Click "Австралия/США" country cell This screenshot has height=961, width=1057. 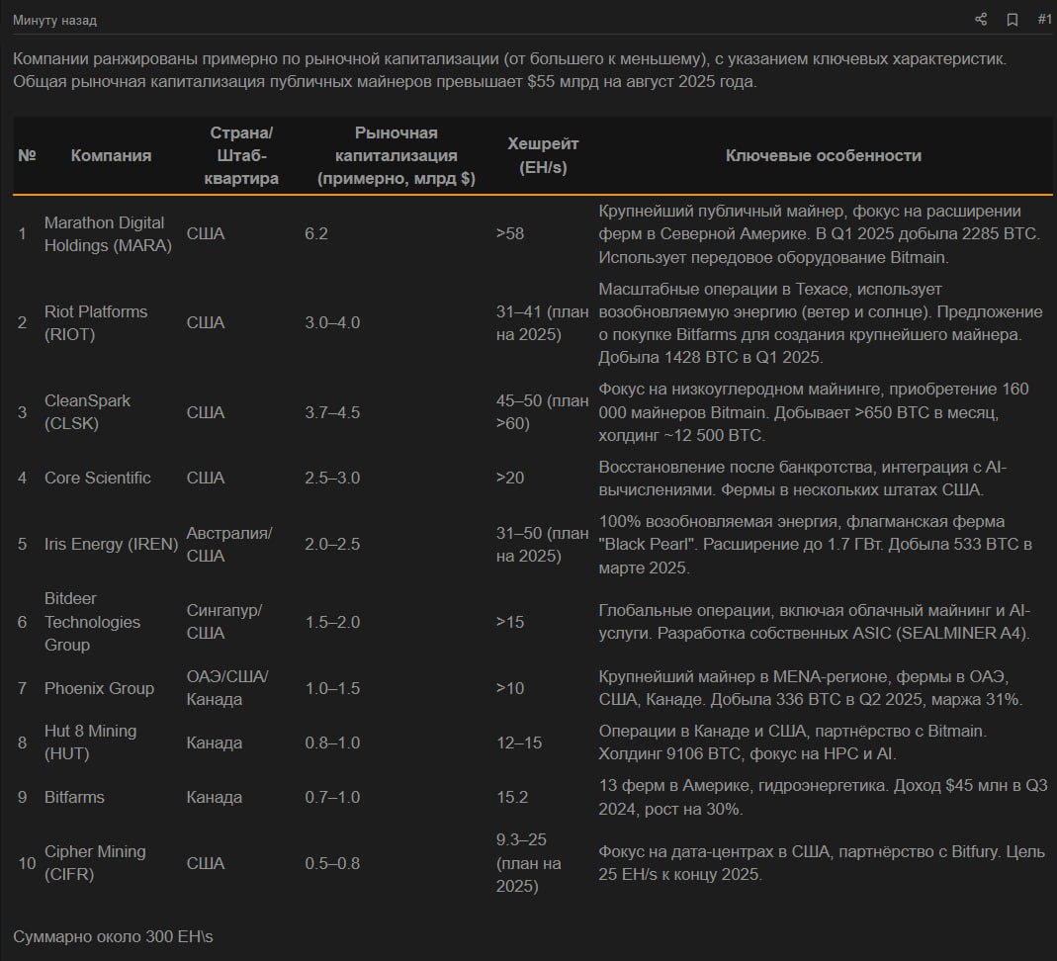(229, 544)
